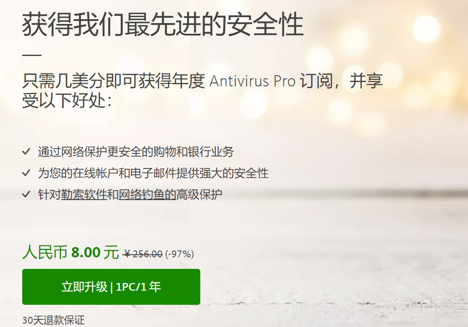Screen dimensions: 468x327
Task: Click the checkmark beside 为您的在线帐户和电子邮件
Action: [x=26, y=173]
